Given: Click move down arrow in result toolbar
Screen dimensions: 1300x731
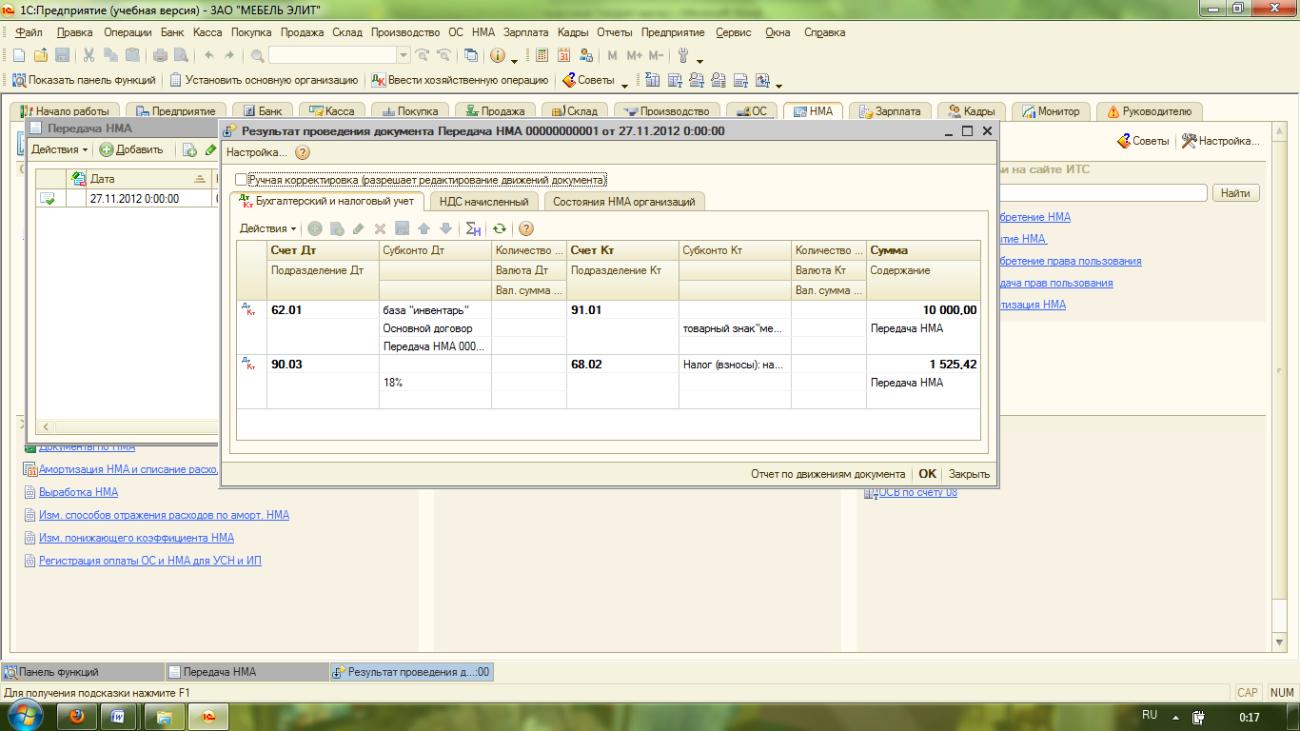Looking at the screenshot, I should pos(445,228).
